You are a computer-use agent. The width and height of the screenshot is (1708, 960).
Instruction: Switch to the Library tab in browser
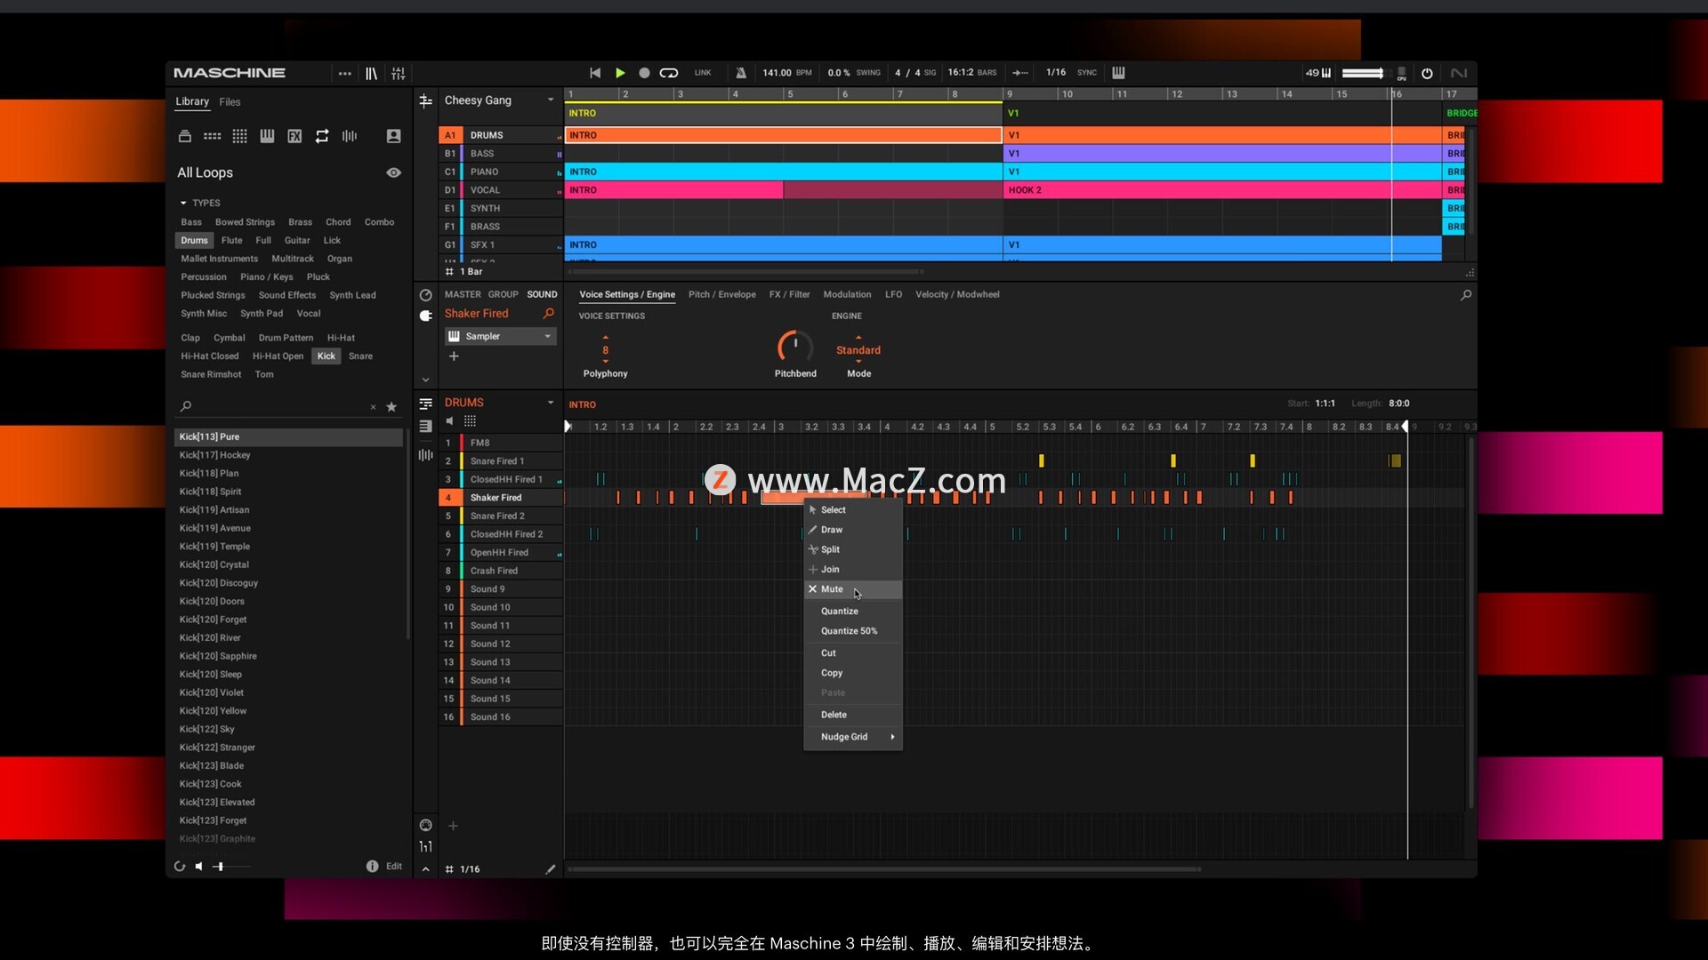pyautogui.click(x=192, y=101)
